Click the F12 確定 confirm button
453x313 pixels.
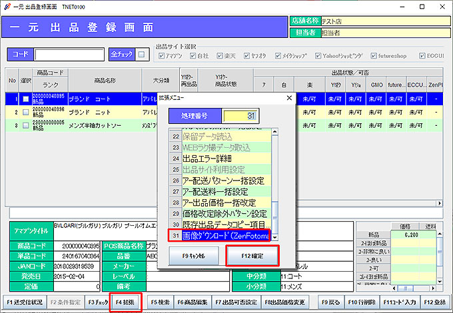click(x=251, y=255)
